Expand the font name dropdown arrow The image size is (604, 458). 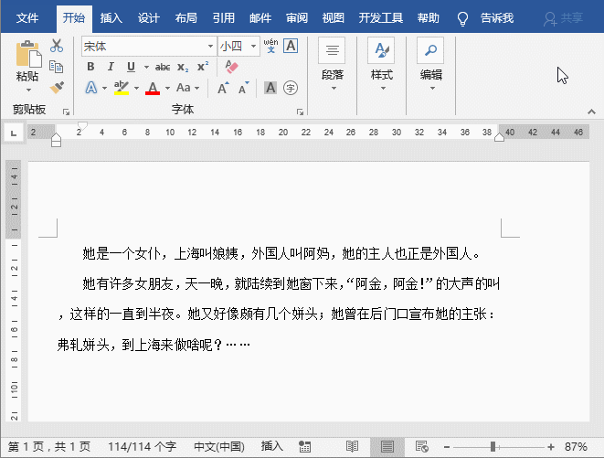[x=211, y=47]
